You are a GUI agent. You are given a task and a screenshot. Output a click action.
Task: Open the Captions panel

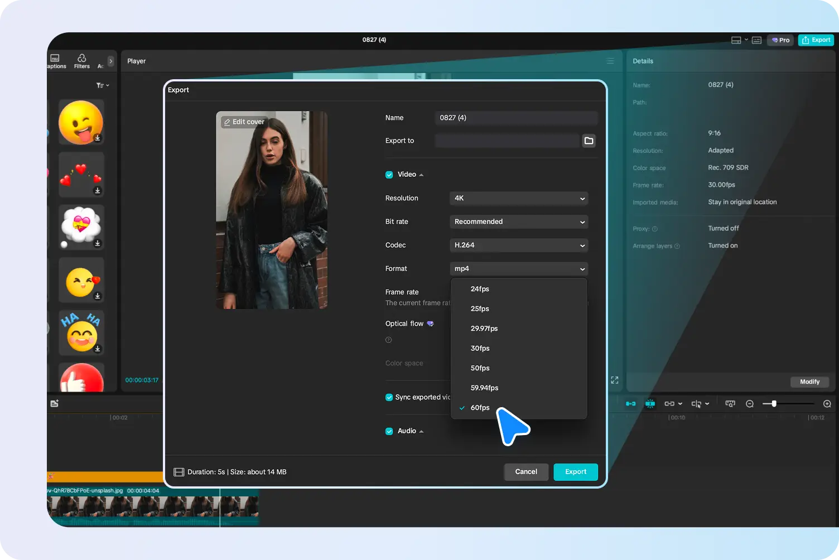(56, 61)
